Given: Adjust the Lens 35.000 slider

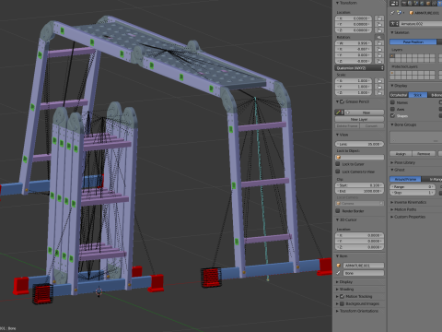Looking at the screenshot, I should pyautogui.click(x=359, y=144).
